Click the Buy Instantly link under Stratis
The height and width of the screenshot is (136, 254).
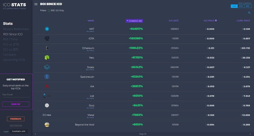(90, 70)
